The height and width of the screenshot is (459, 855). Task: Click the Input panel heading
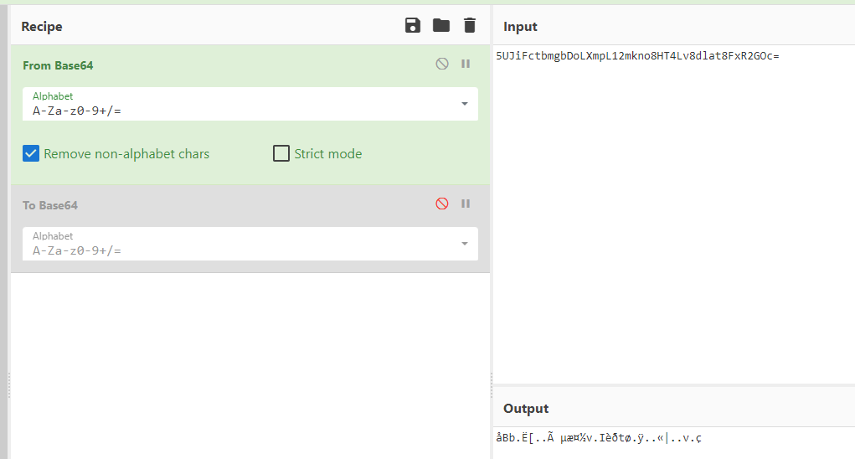coord(520,27)
